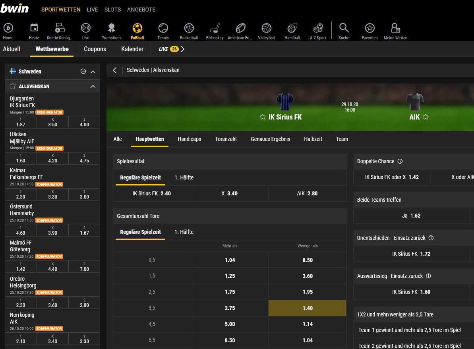The height and width of the screenshot is (349, 474).
Task: Switch to the Wettbewerbe tab
Action: point(52,49)
